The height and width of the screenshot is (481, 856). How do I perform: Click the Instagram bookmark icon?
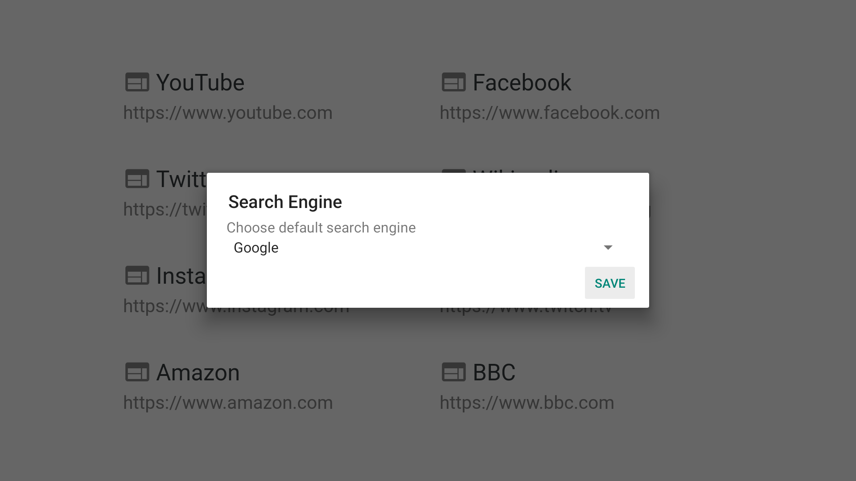[x=137, y=276]
